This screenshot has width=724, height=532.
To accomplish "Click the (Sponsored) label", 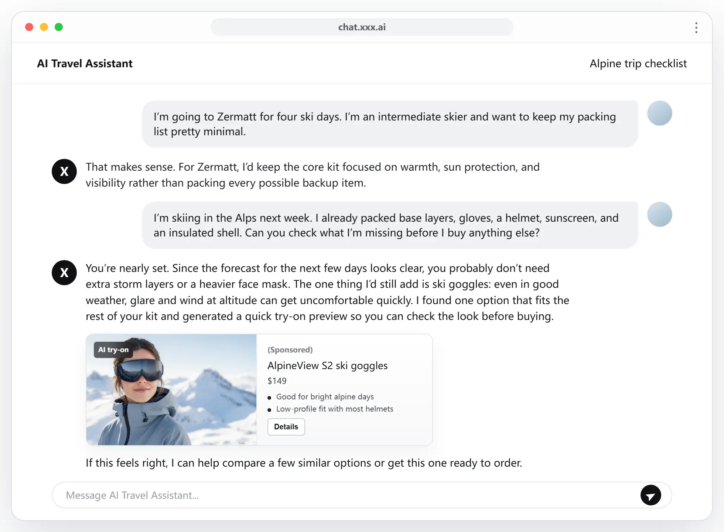I will coord(290,350).
